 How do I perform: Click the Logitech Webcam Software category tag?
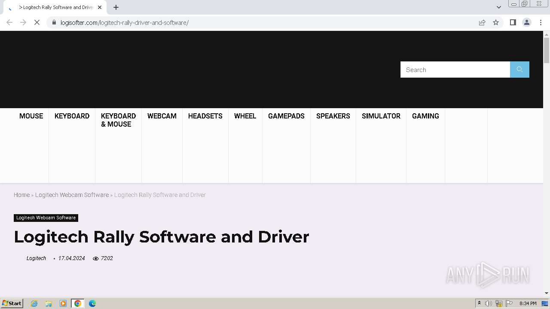coord(46,218)
